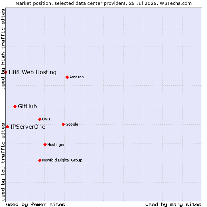This screenshot has width=207, height=207.
Task: Click the 'GitHub' label
Action: coord(27,106)
